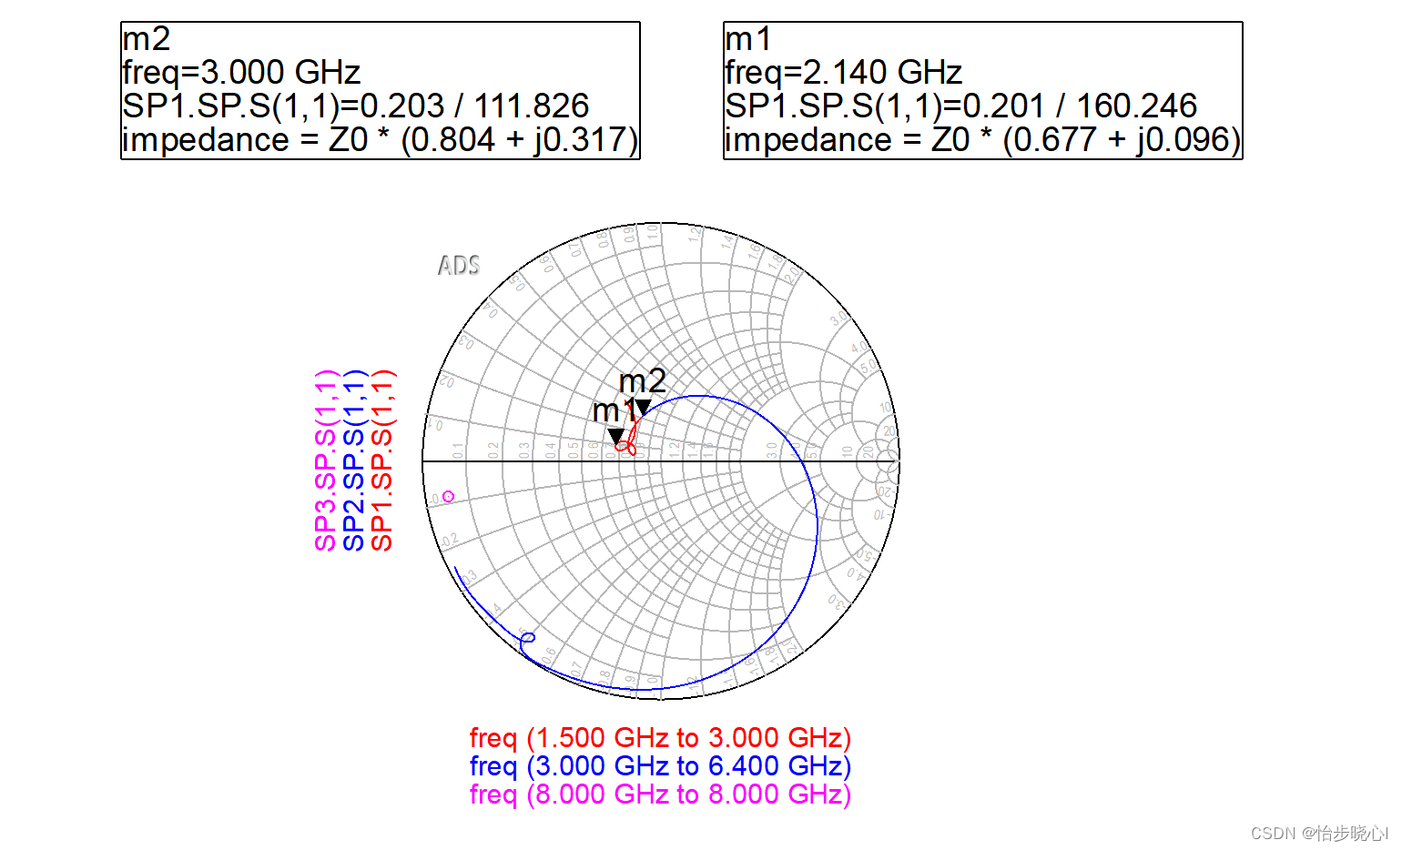
Task: Select the m2 marker triangle on chart
Action: point(643,407)
